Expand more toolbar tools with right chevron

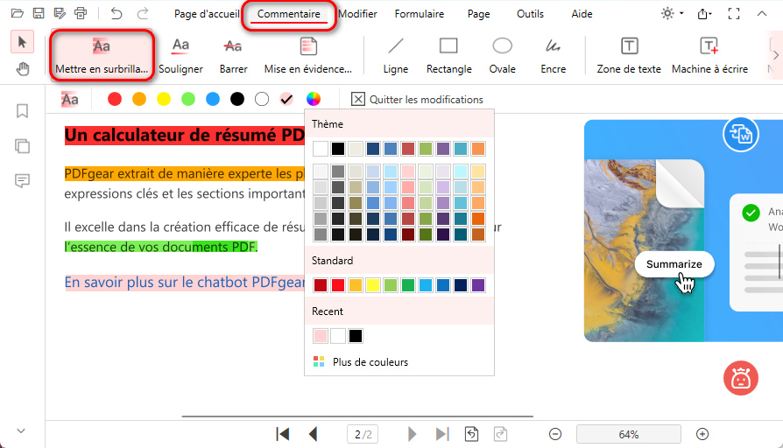click(775, 55)
